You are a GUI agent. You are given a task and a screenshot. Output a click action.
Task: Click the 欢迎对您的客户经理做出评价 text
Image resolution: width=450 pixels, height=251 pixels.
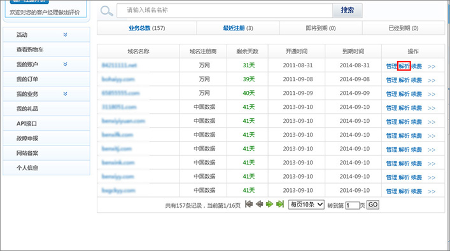pyautogui.click(x=45, y=12)
